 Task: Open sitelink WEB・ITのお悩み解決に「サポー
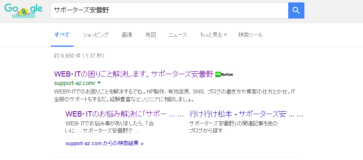[125, 114]
